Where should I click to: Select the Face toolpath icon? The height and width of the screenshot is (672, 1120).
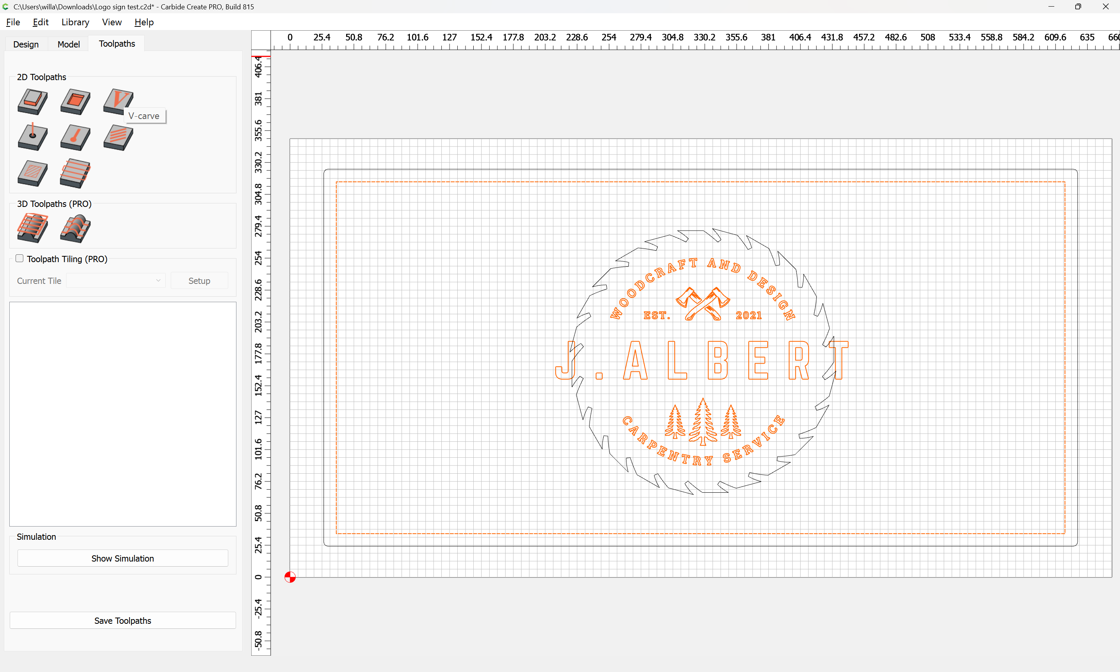pyautogui.click(x=75, y=173)
